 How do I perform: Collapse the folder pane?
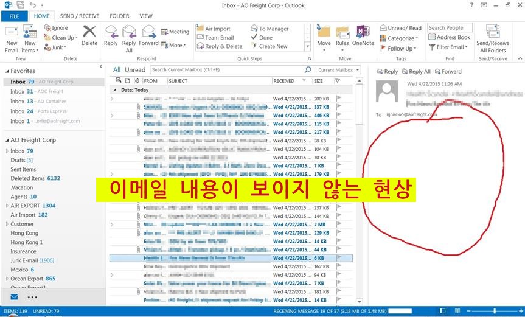tap(100, 66)
